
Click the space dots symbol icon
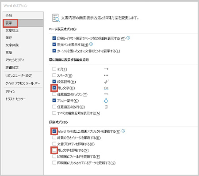point(106,75)
